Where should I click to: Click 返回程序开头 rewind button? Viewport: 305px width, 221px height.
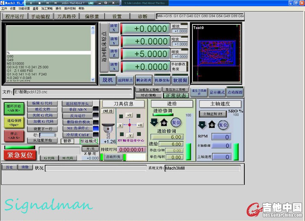(77, 104)
